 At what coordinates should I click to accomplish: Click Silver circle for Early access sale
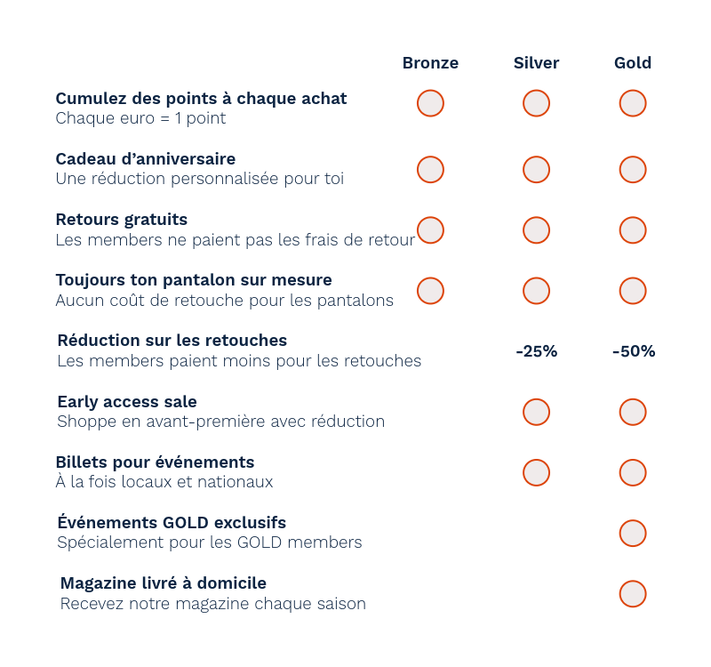tap(536, 412)
